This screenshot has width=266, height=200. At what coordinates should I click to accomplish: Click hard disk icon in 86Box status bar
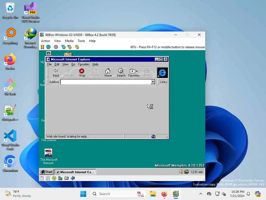(x=66, y=178)
